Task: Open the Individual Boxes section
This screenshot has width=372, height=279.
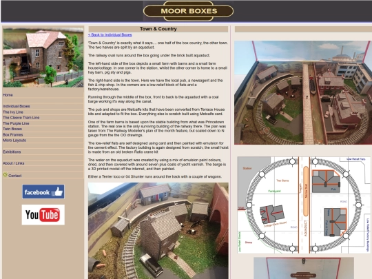Action: (17, 106)
